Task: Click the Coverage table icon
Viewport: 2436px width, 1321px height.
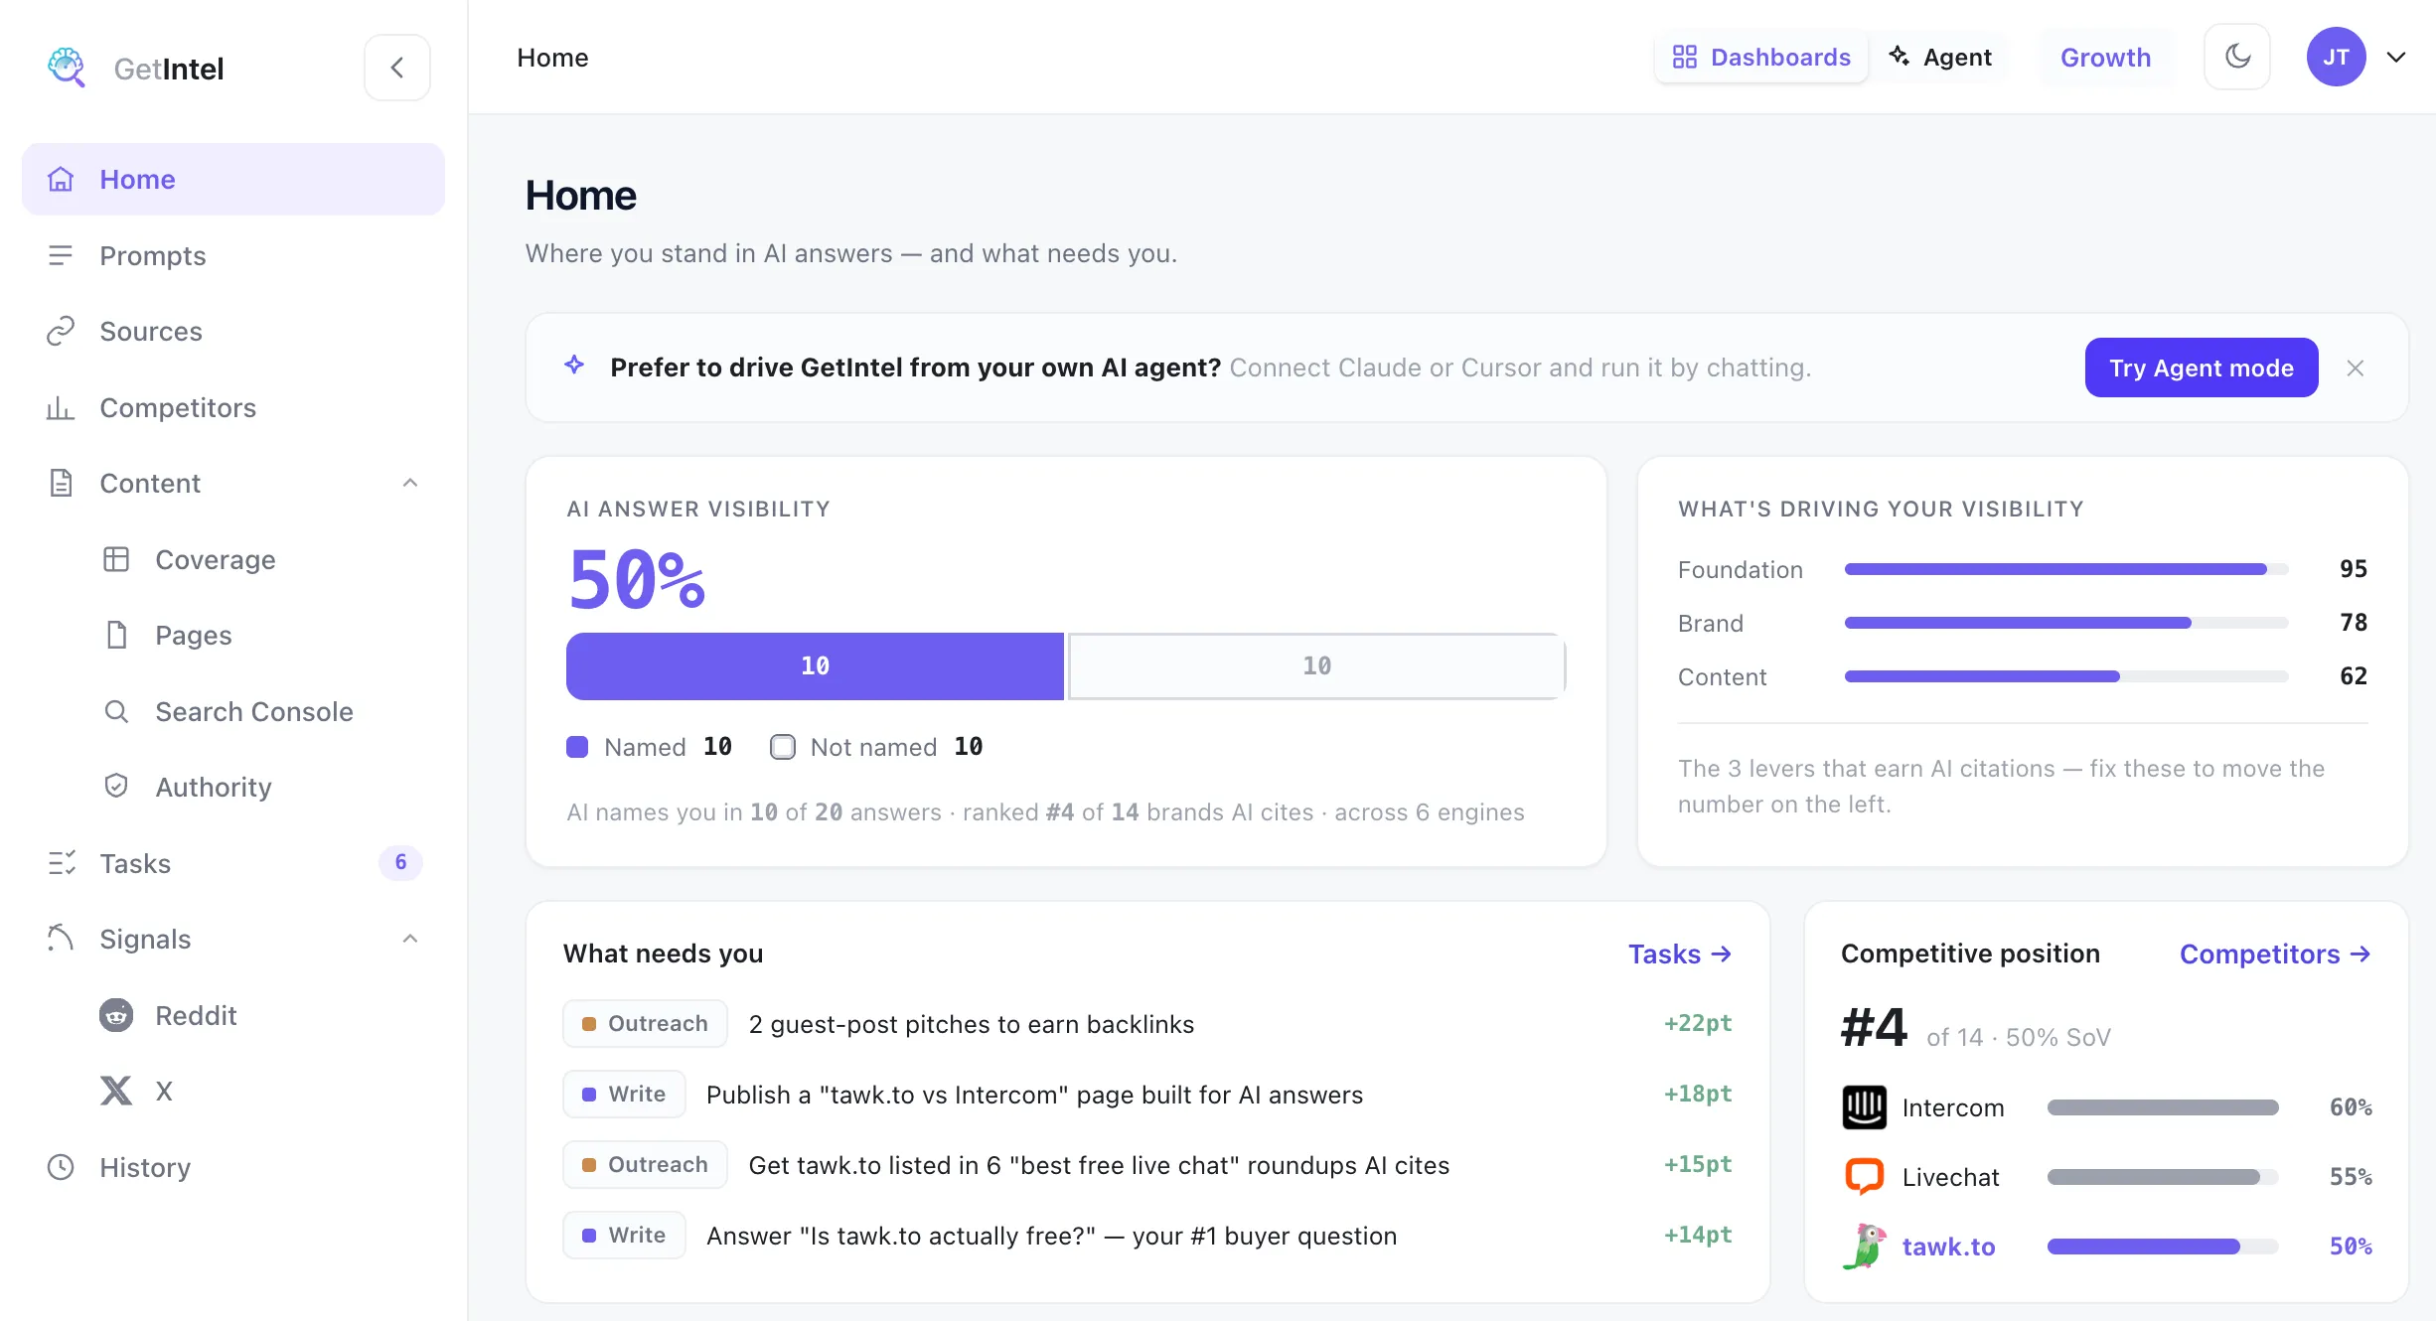Action: coord(116,559)
